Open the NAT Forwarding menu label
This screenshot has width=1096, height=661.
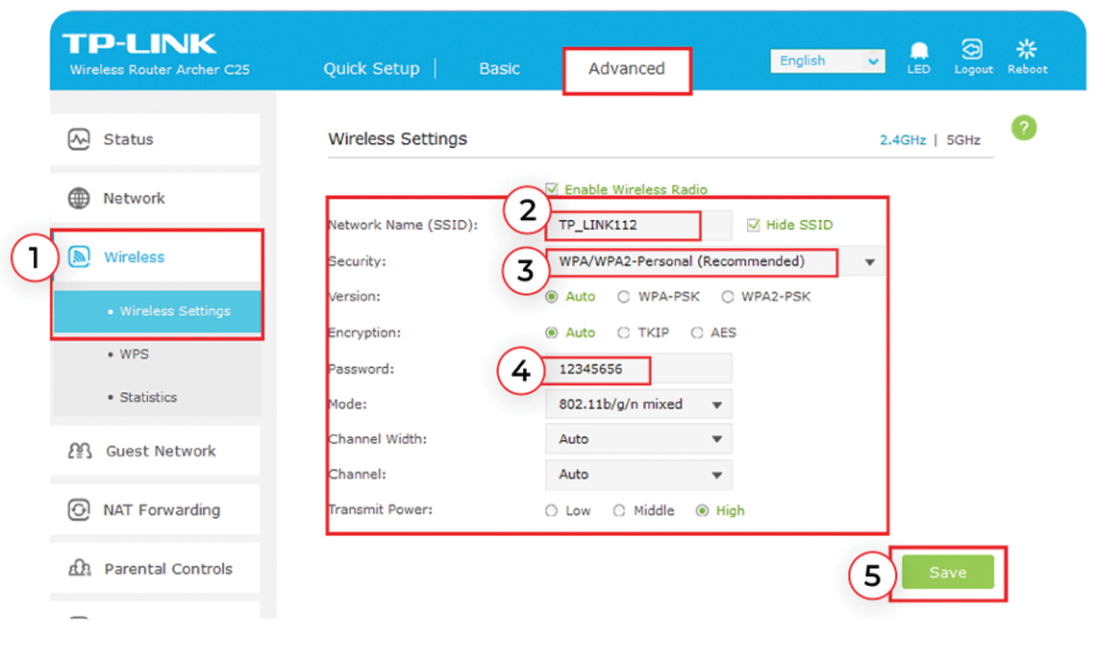click(x=162, y=509)
